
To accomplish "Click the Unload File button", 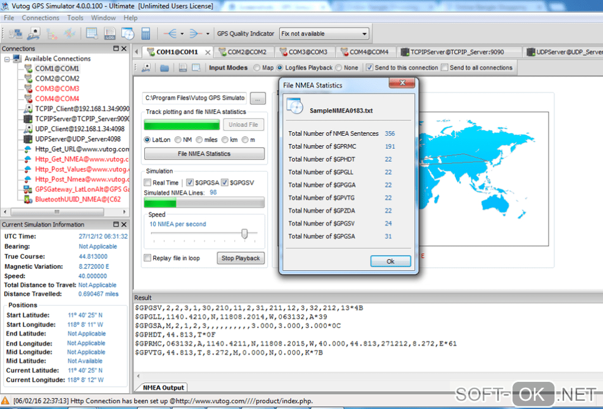I will coord(243,125).
